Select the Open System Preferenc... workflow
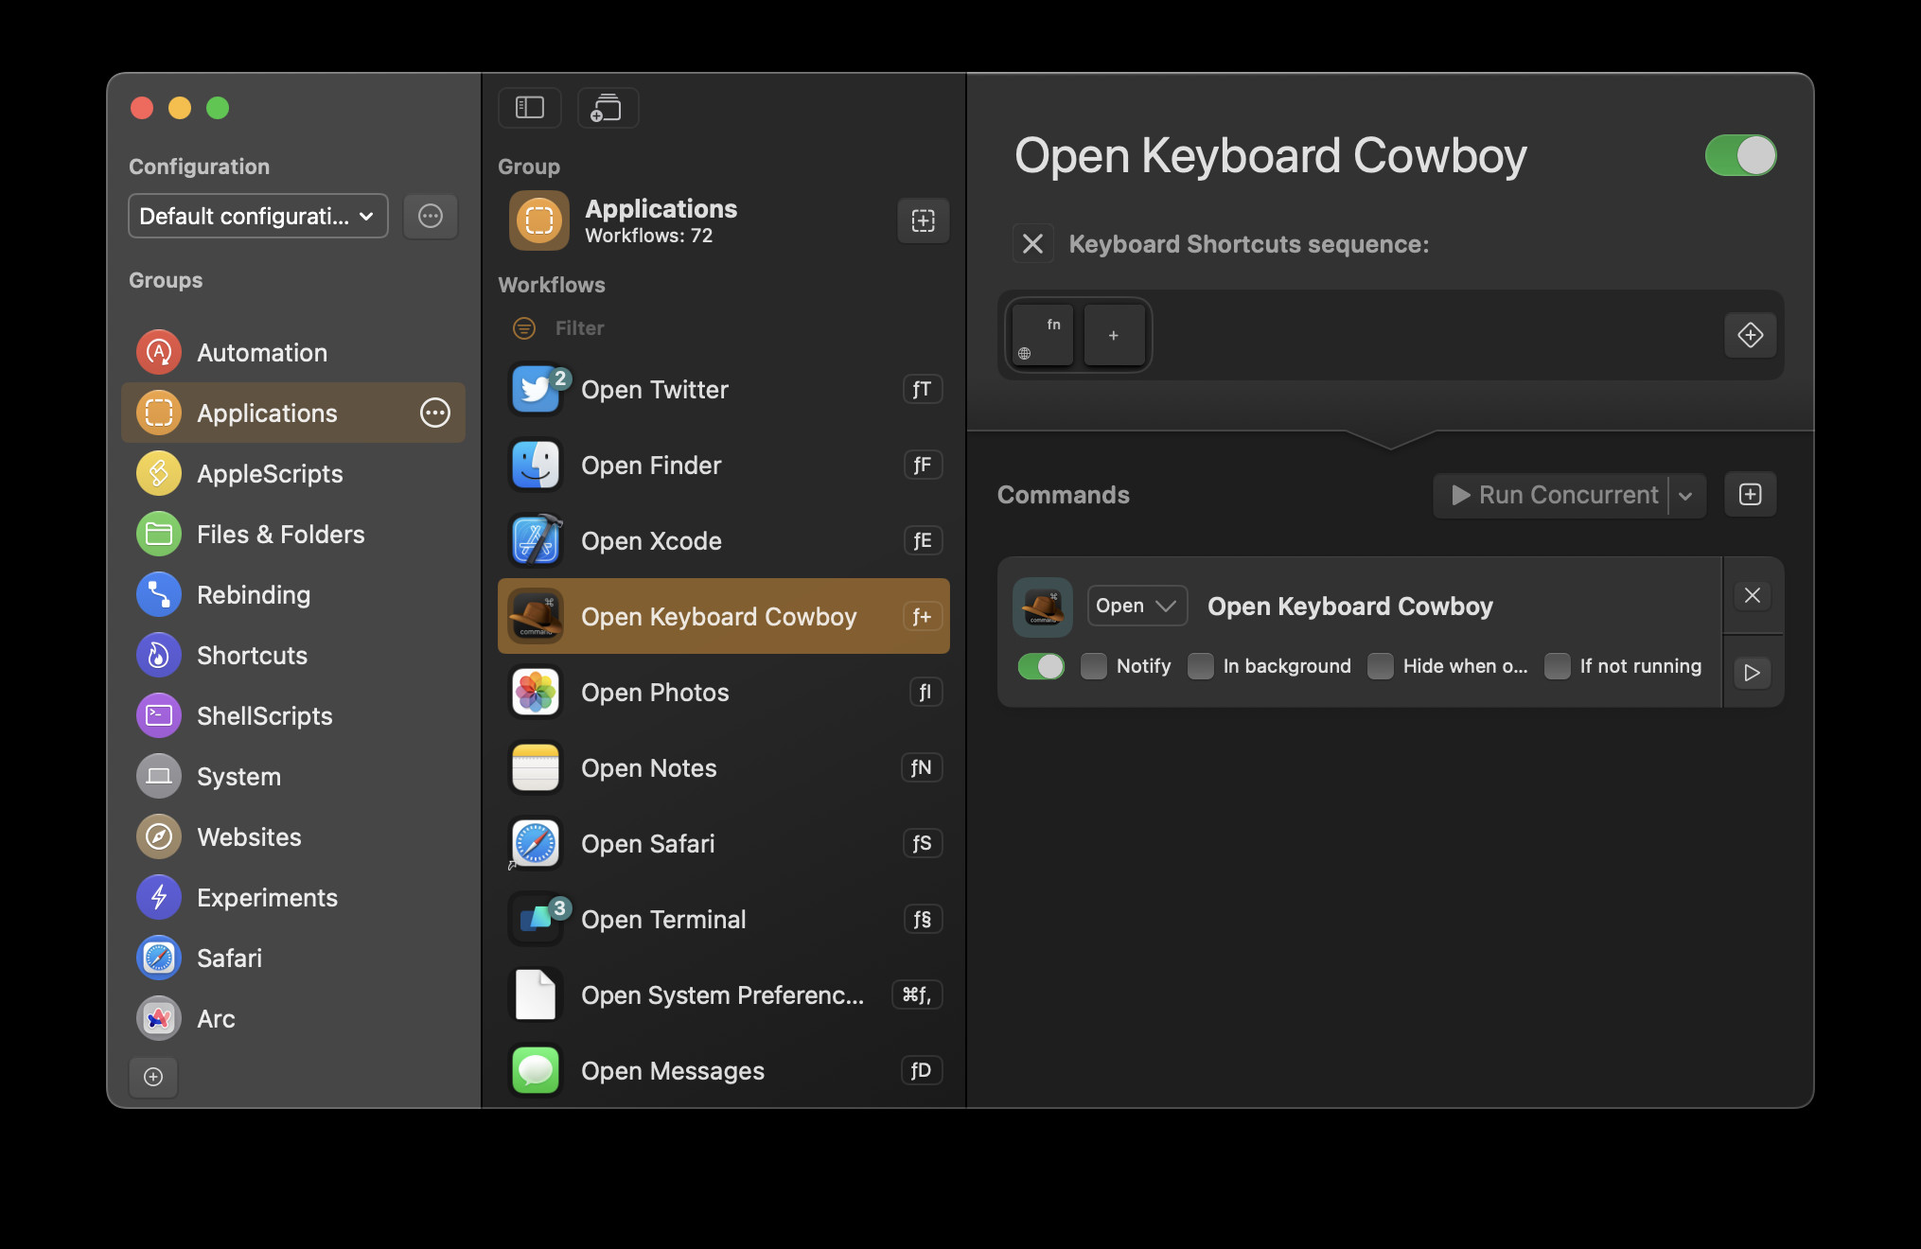Viewport: 1921px width, 1249px height. (x=724, y=995)
